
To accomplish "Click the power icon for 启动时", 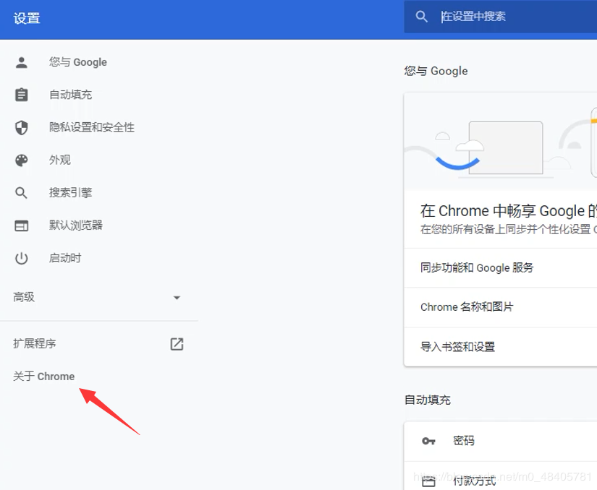I will 21,259.
